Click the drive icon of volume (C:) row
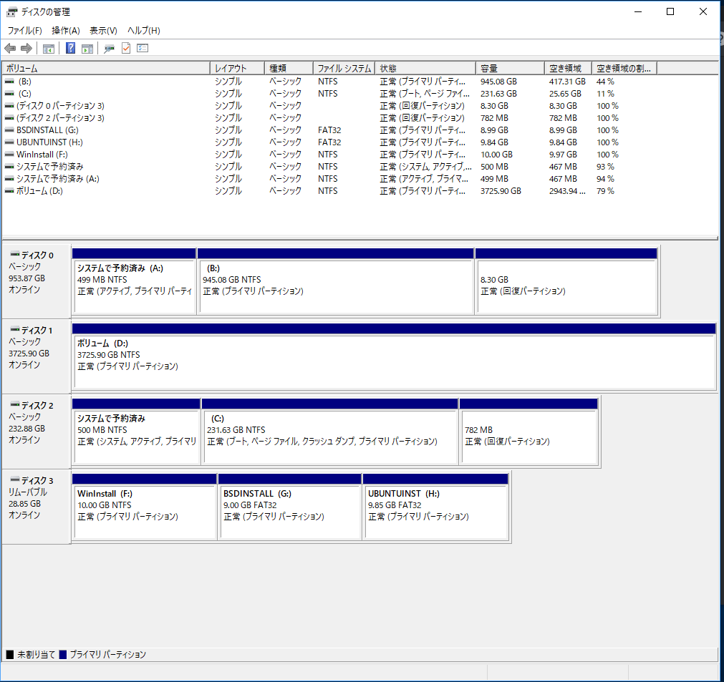 (9, 94)
